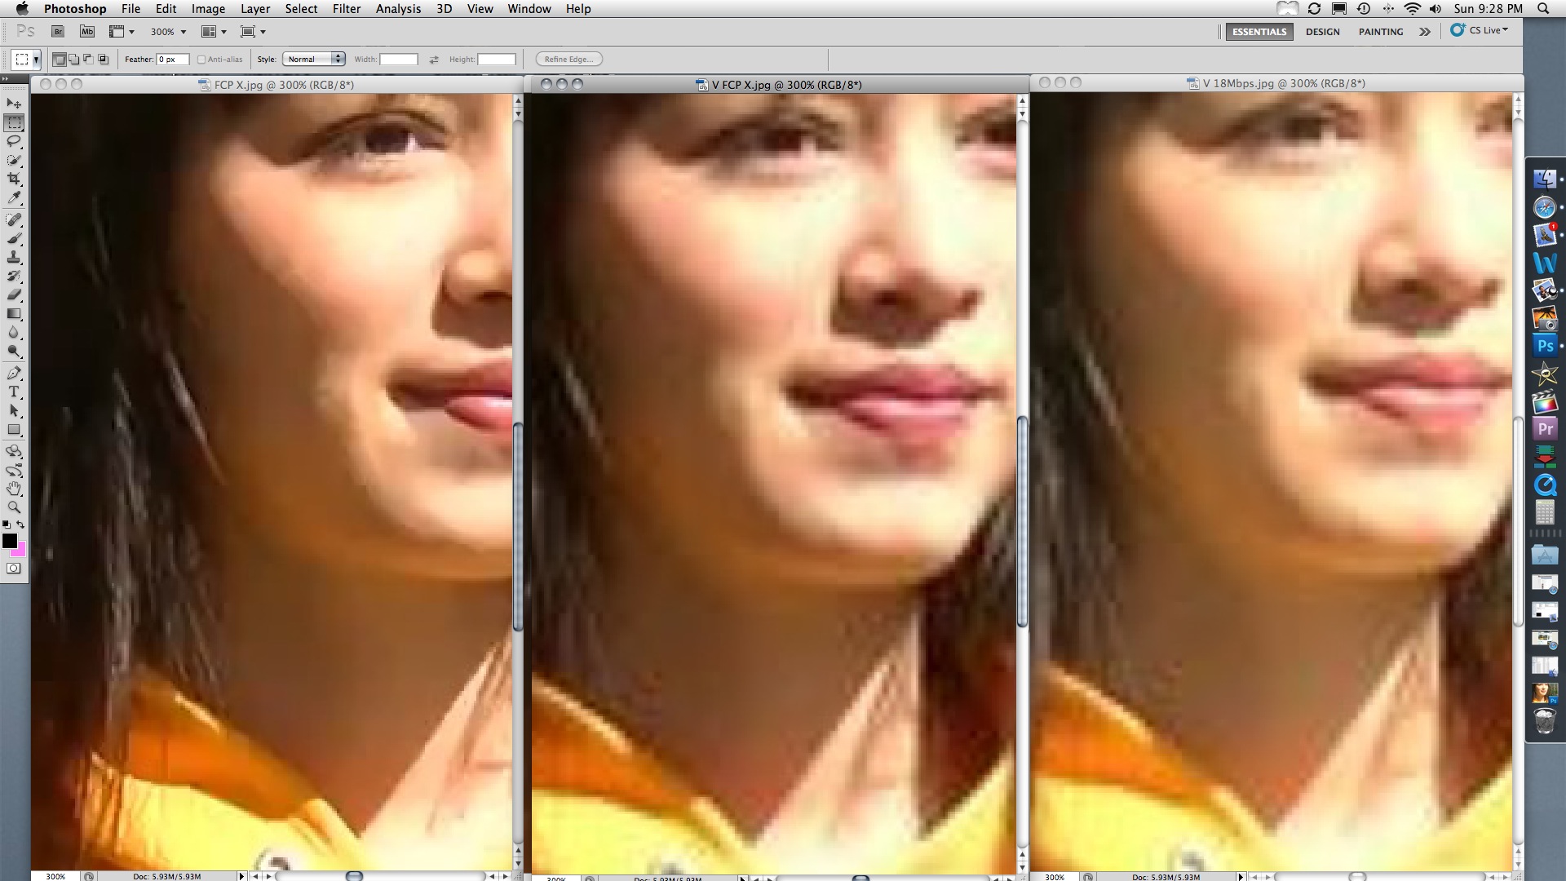1566x881 pixels.
Task: Switch to the Design workspace
Action: [x=1322, y=32]
